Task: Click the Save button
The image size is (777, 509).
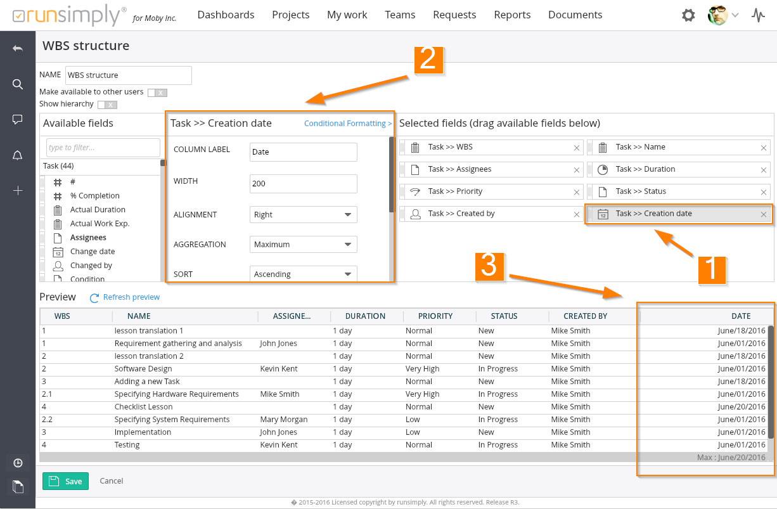Action: click(x=65, y=481)
